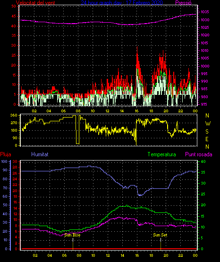
Task: Click wind speed axis value 30
Action: pos(14,45)
